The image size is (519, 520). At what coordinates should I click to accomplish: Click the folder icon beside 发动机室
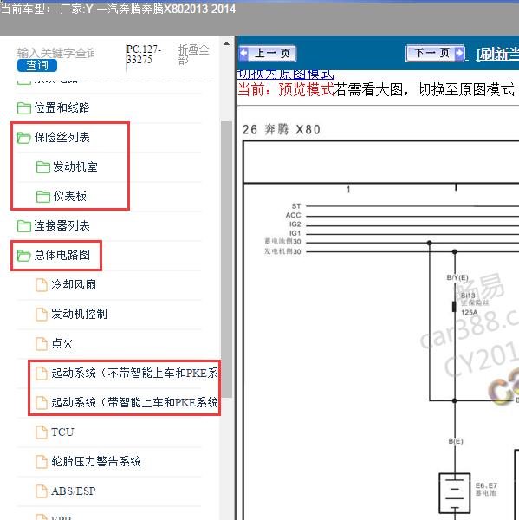[42, 167]
